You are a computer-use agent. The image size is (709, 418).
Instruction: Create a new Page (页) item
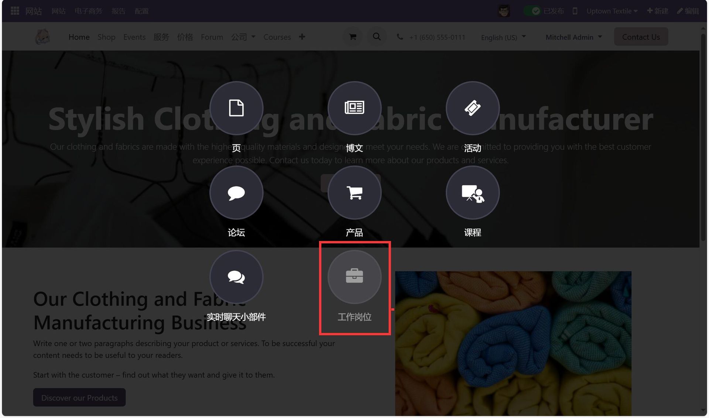[236, 108]
